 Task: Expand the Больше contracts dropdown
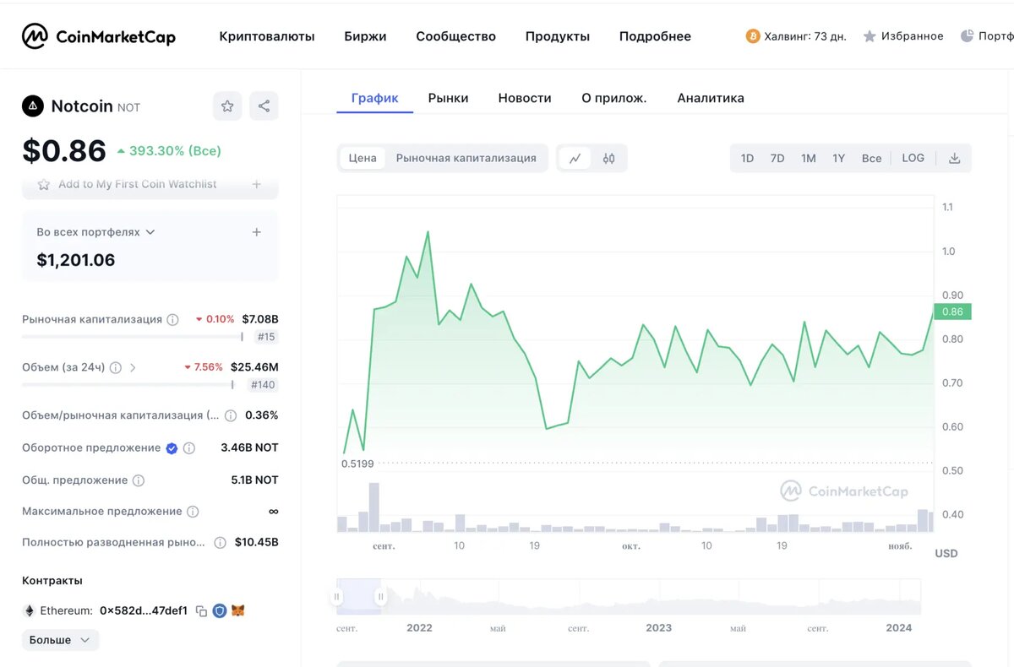(60, 640)
